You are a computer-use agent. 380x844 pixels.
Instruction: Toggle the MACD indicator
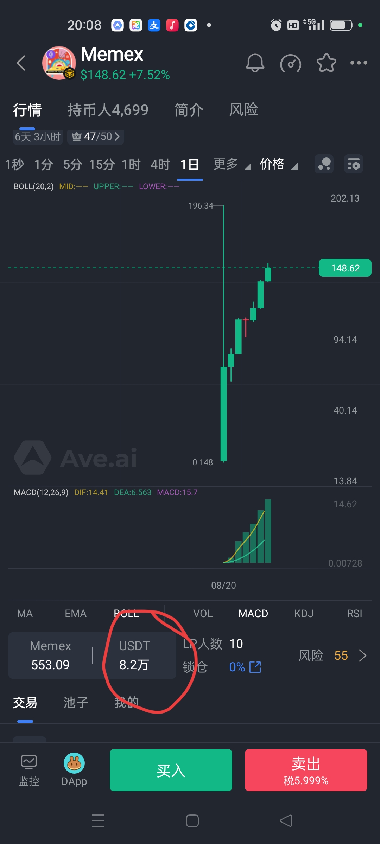tap(253, 614)
